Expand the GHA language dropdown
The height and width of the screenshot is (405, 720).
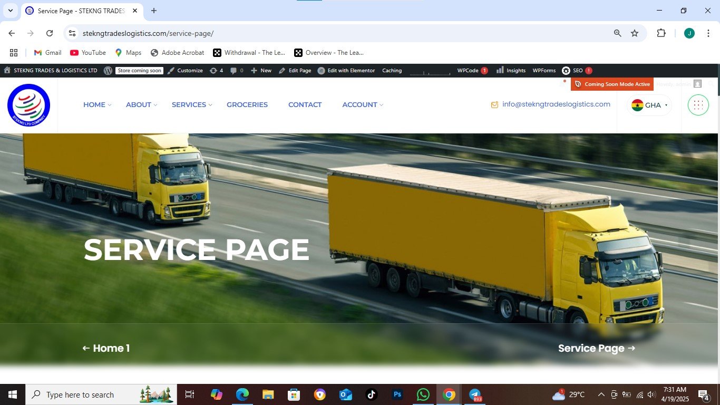649,105
